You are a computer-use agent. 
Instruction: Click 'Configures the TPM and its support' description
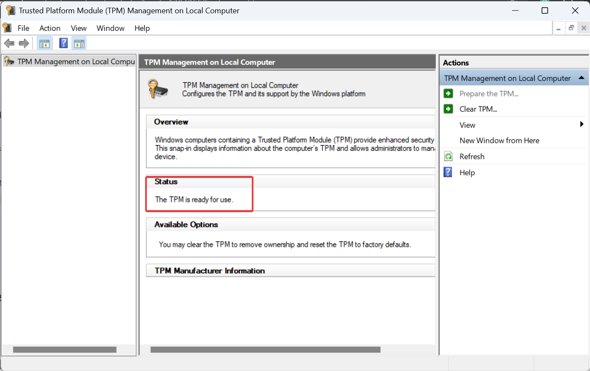274,93
